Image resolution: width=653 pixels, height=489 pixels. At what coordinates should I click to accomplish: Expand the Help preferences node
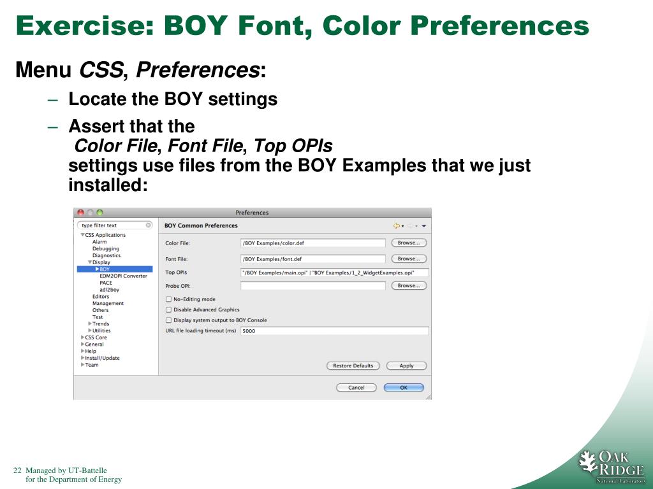click(x=82, y=351)
